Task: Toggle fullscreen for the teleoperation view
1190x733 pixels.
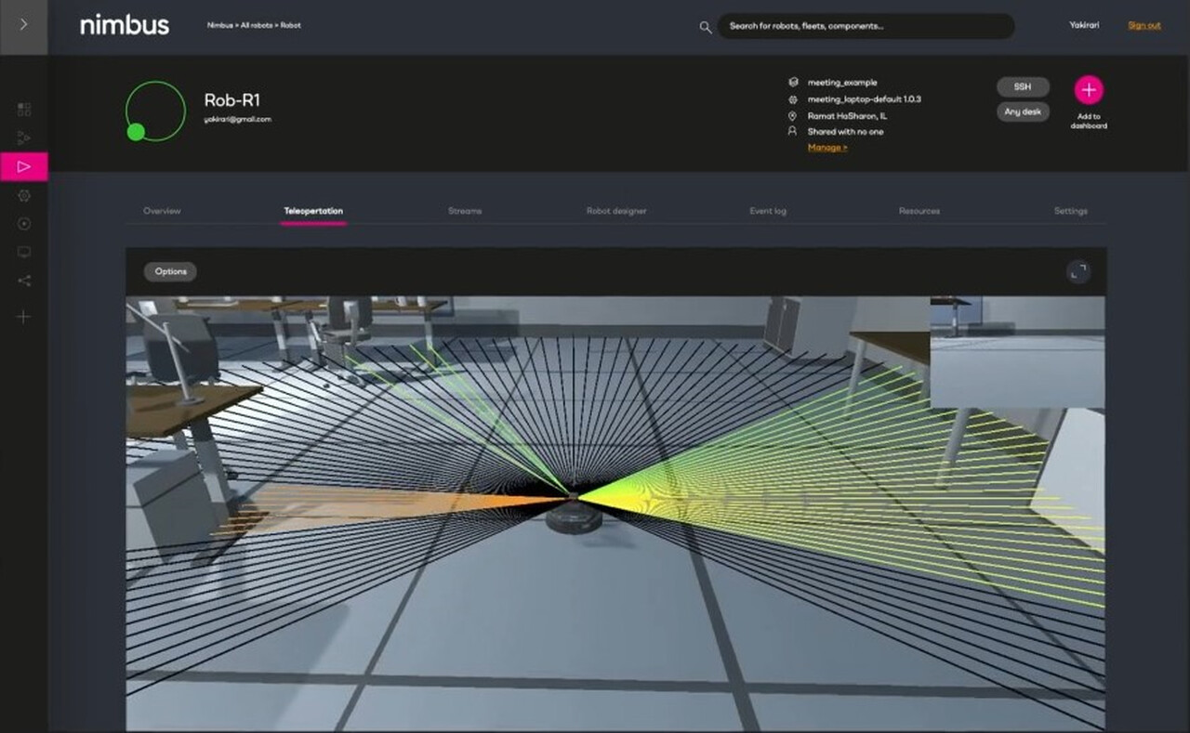Action: click(1078, 272)
